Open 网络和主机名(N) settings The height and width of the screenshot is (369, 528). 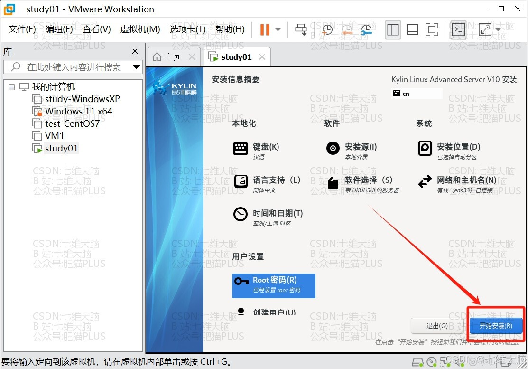click(457, 184)
